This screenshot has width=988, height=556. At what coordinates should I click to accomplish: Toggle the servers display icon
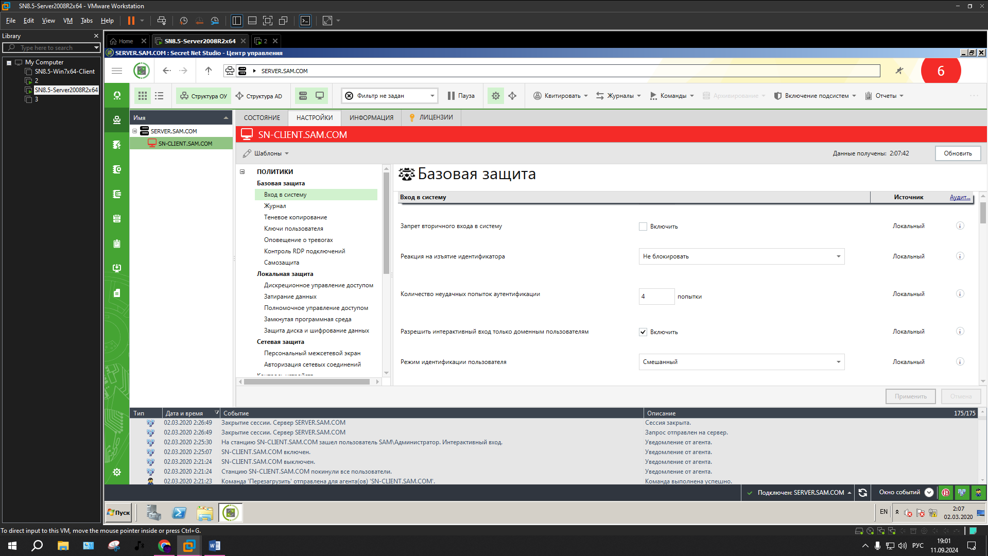(303, 96)
